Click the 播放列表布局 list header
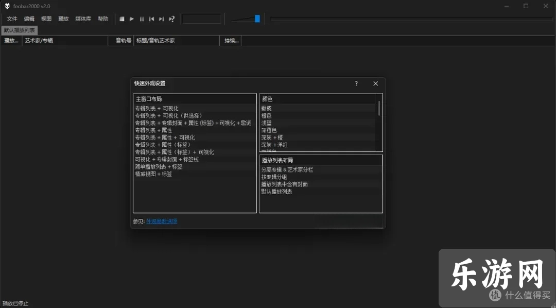 321,160
